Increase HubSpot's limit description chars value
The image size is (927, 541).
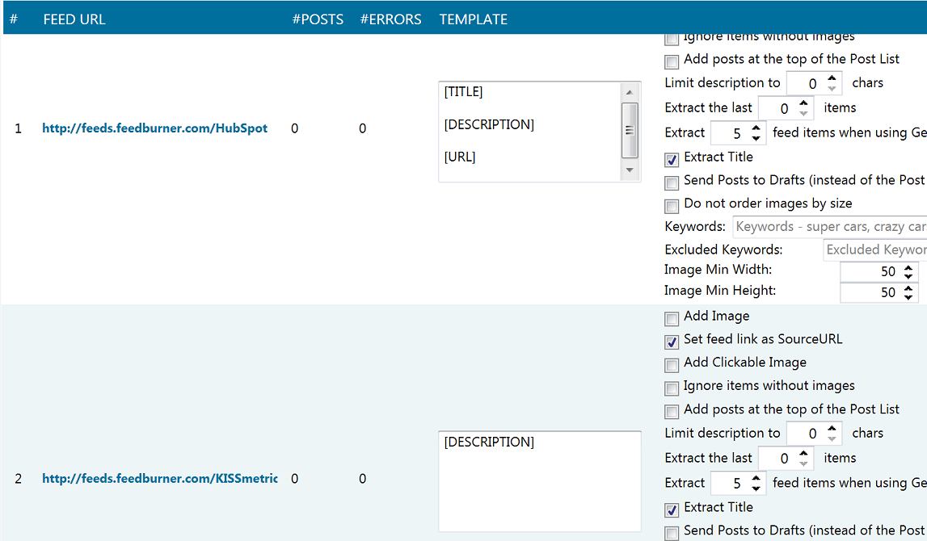click(835, 78)
